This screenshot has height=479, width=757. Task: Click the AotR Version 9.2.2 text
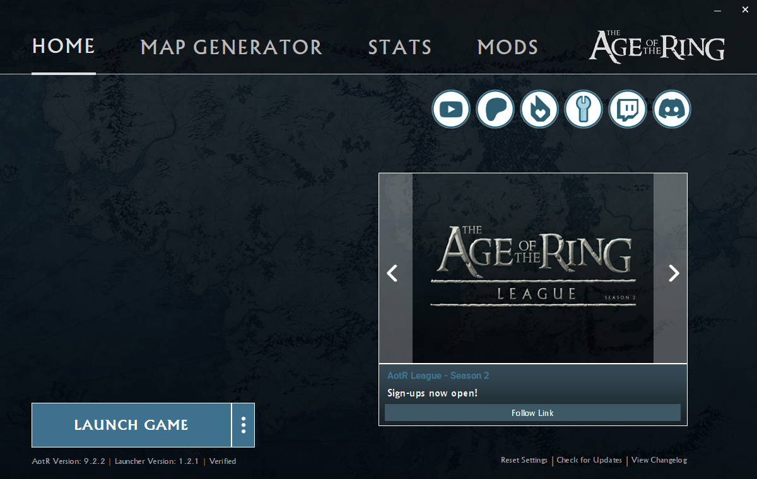coord(69,461)
